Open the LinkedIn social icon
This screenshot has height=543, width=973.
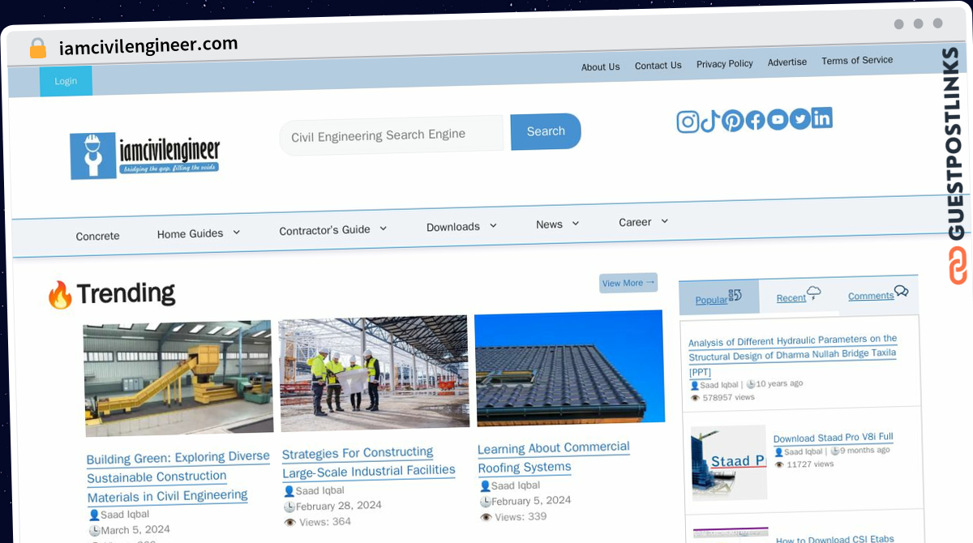click(821, 118)
